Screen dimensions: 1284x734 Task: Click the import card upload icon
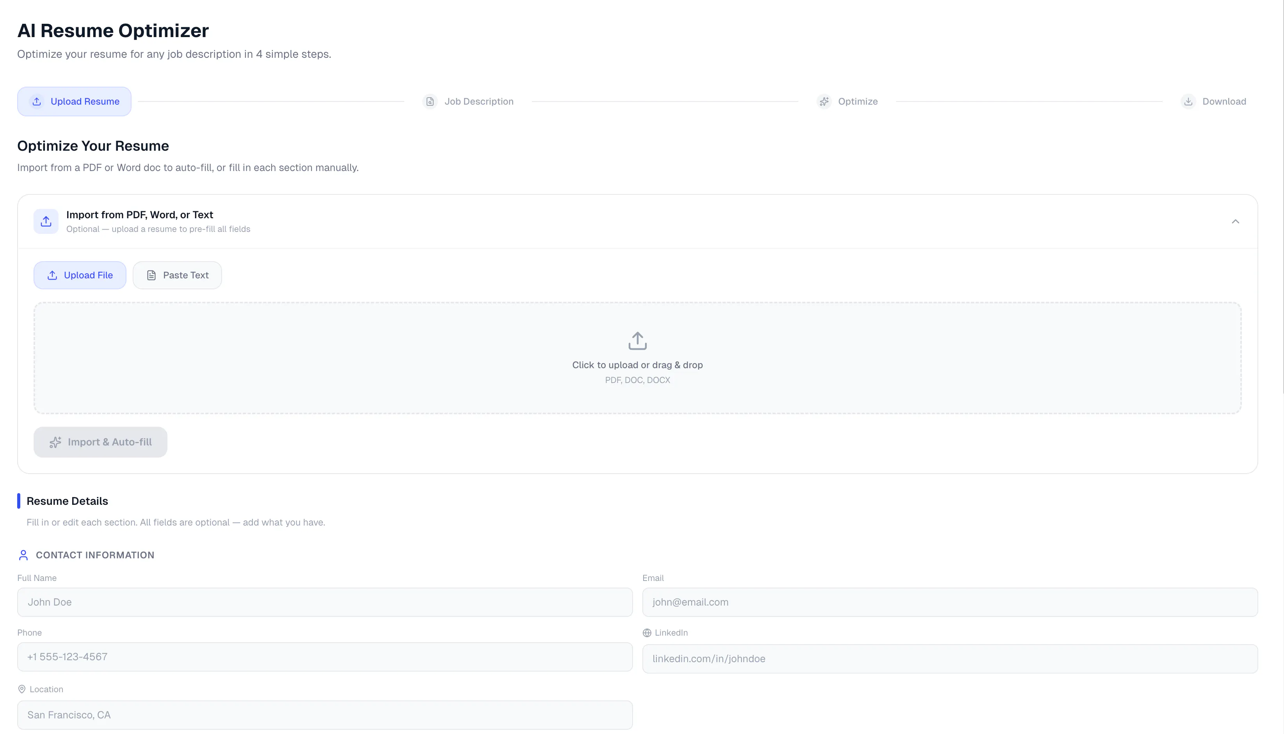pos(46,221)
